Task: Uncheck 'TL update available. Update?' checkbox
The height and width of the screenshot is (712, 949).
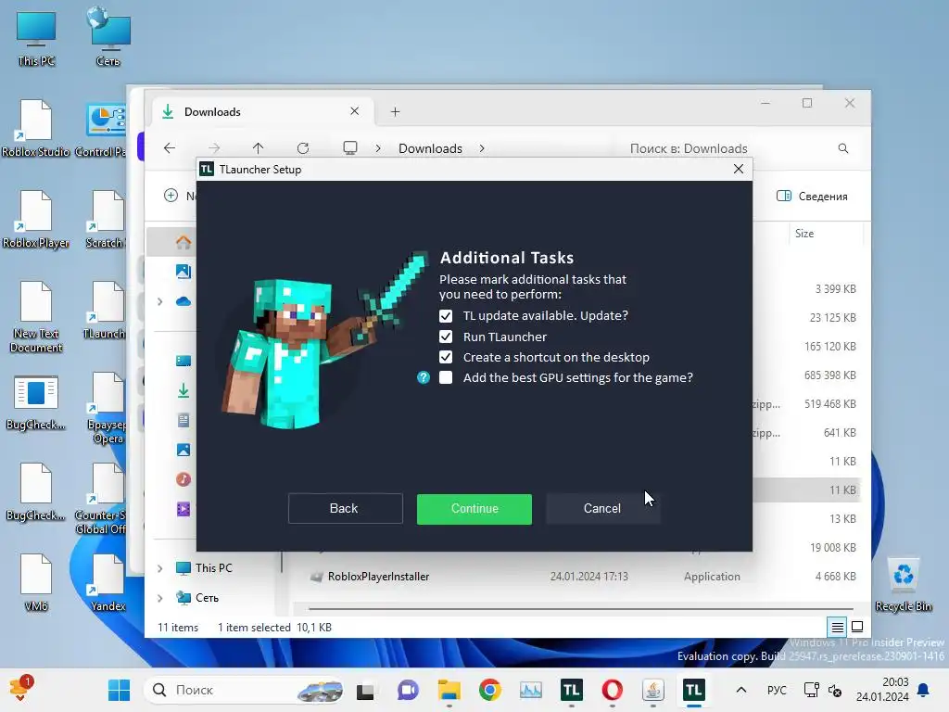Action: pos(446,316)
